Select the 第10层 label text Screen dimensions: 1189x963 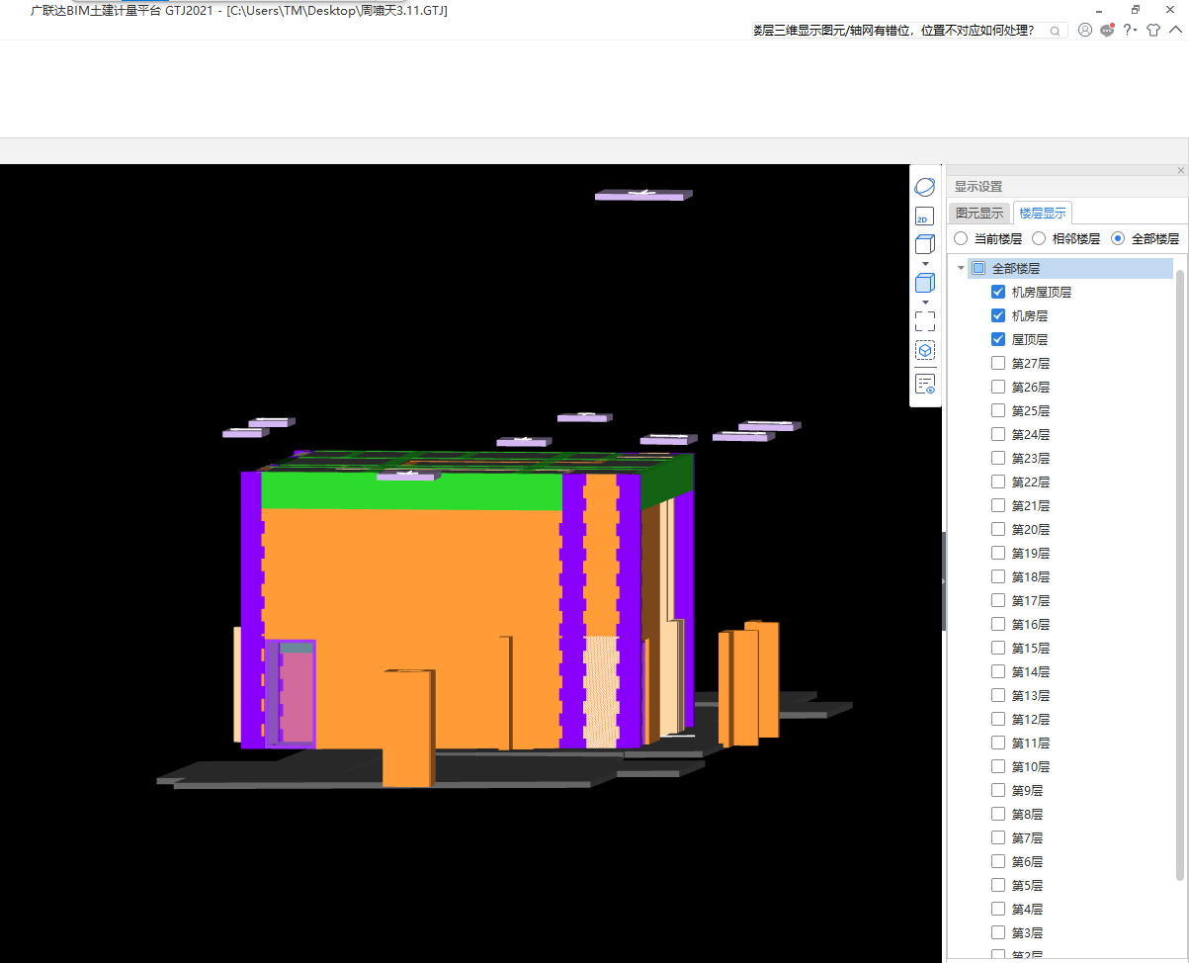pyautogui.click(x=1030, y=767)
